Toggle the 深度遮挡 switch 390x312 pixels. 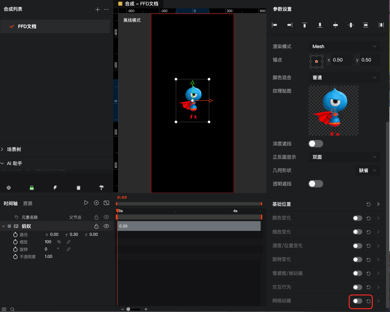[x=315, y=144]
